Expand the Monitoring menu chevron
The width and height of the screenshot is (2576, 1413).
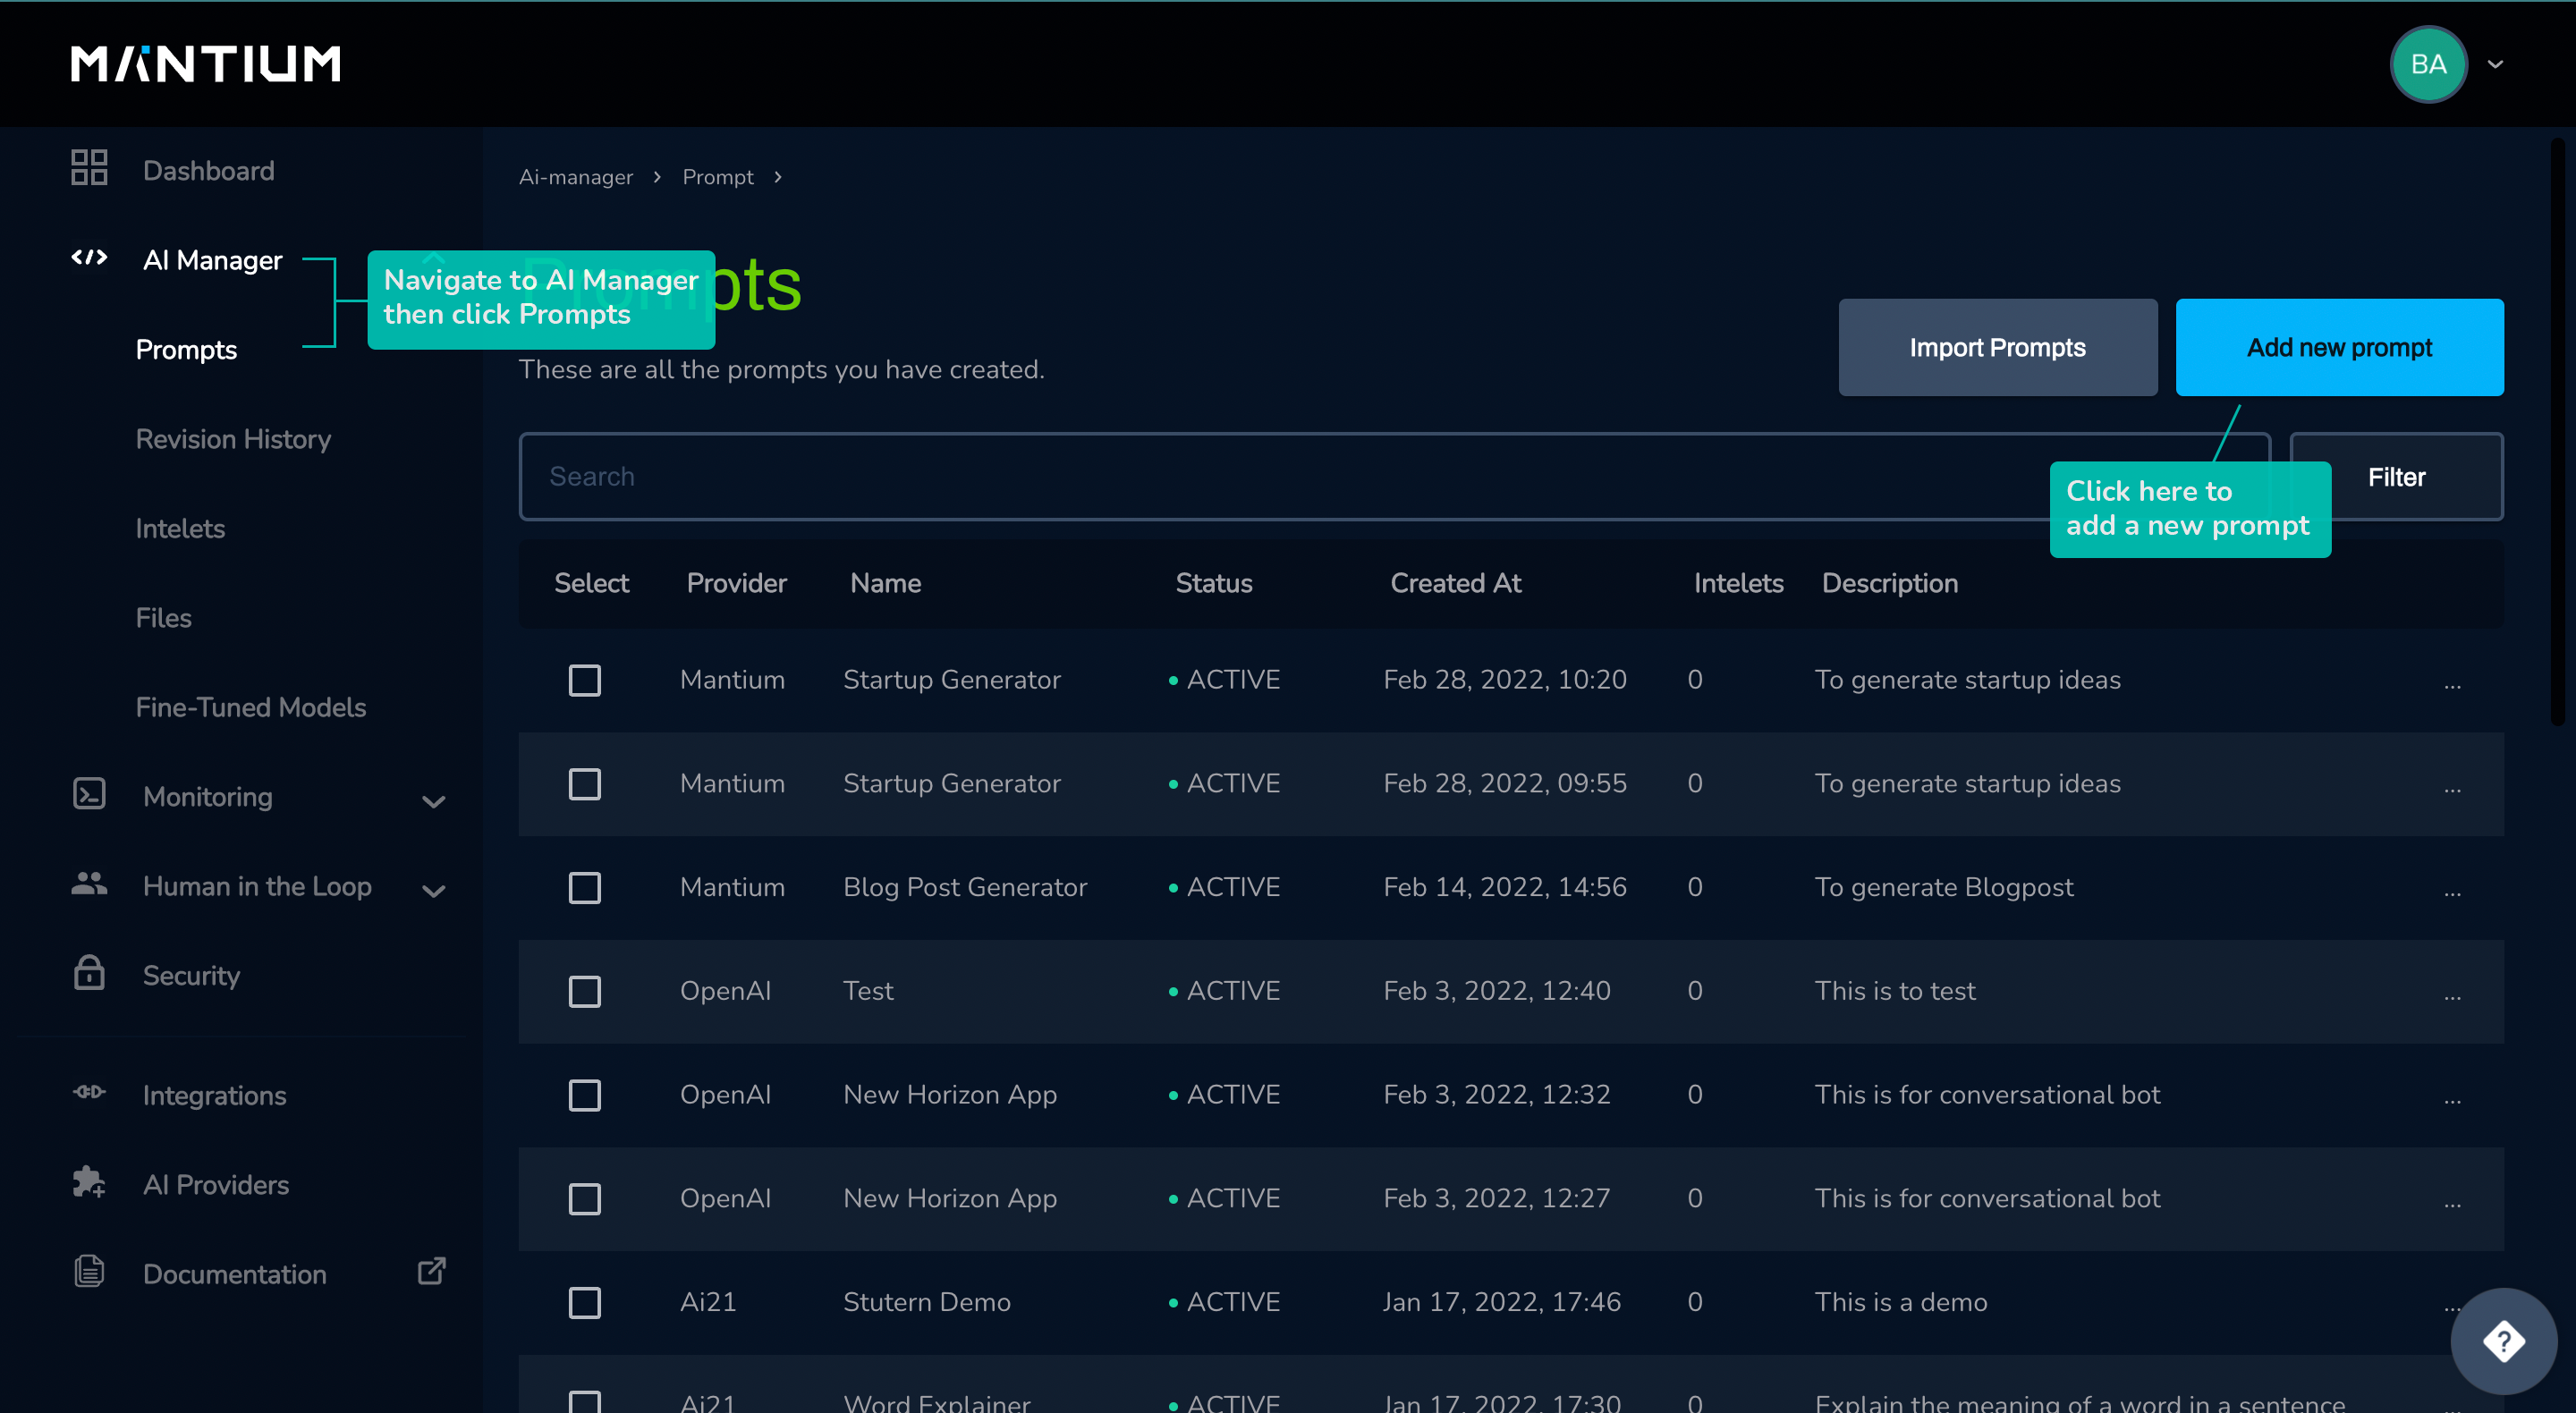point(434,801)
